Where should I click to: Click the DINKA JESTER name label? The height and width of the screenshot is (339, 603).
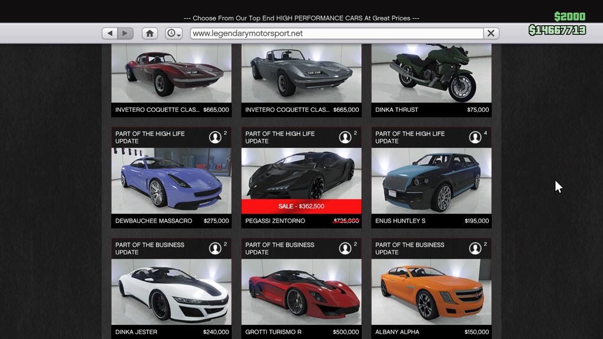pyautogui.click(x=136, y=332)
